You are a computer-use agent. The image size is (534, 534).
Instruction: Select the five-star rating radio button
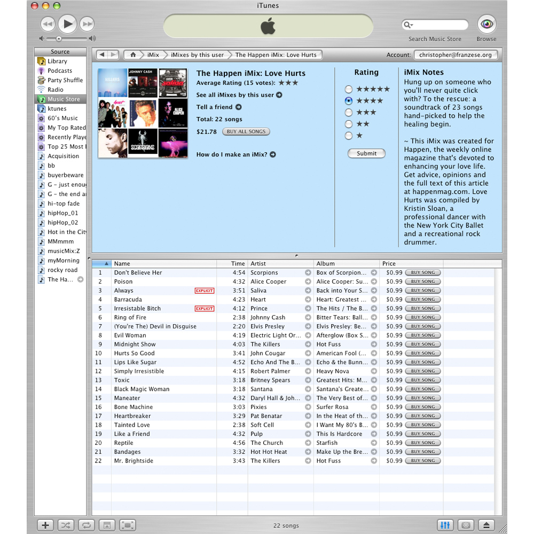tap(348, 89)
